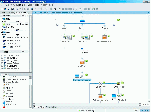The image size is (151, 112).
Task: Expand the orderSystem control
Action: pyautogui.click(x=2, y=58)
